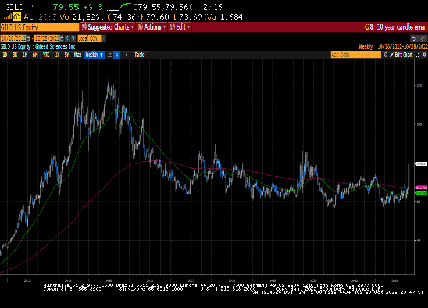The height and width of the screenshot is (308, 428).
Task: Select the 3D range tab
Action: point(15,55)
